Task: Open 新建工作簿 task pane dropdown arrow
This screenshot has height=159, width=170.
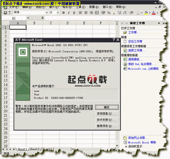Action: click(159, 23)
